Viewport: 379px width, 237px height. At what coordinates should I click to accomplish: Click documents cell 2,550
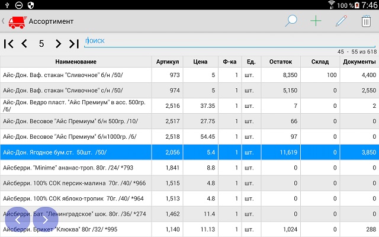pyautogui.click(x=359, y=91)
